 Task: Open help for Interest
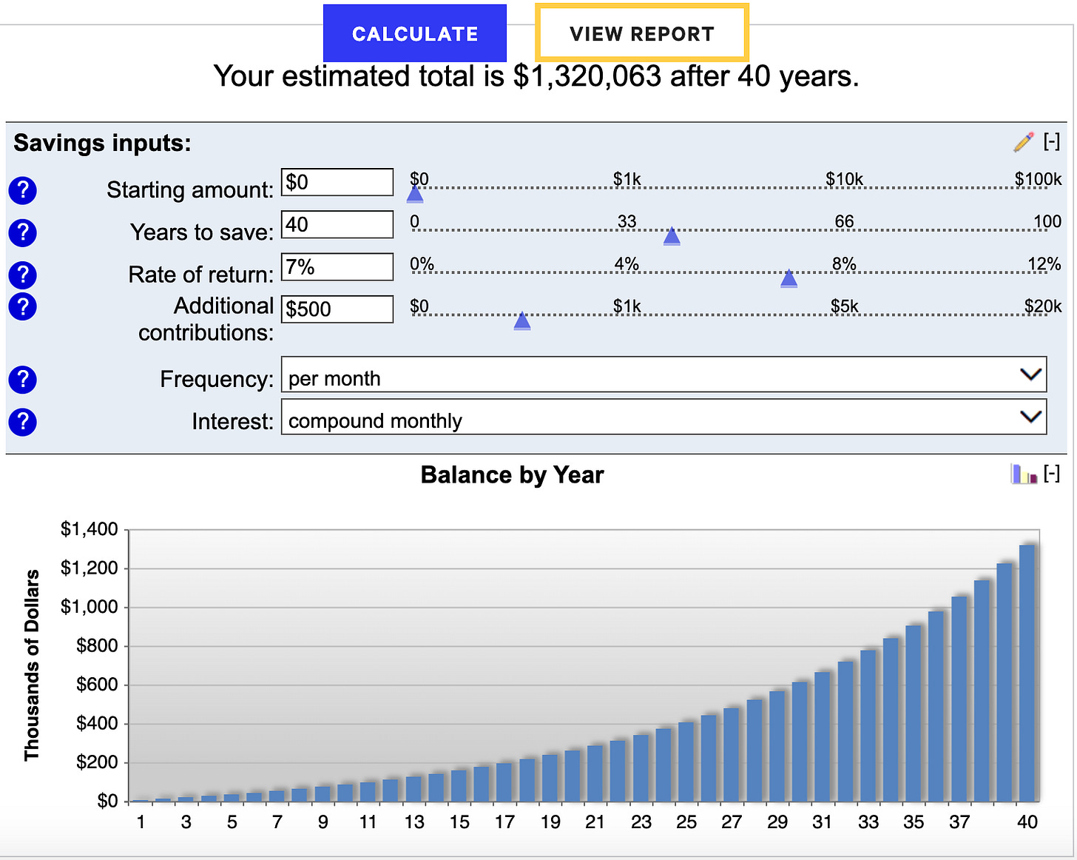point(23,422)
